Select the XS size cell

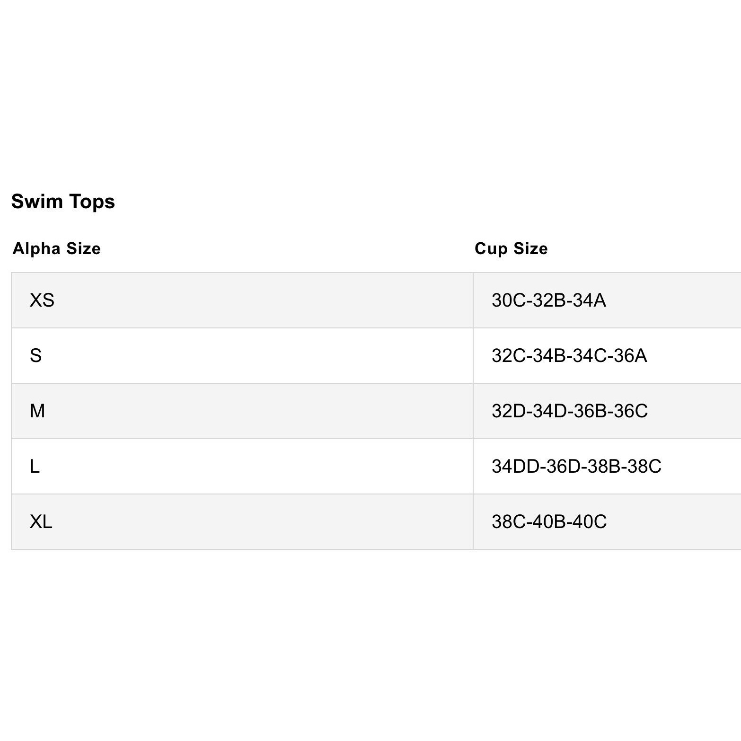[242, 300]
